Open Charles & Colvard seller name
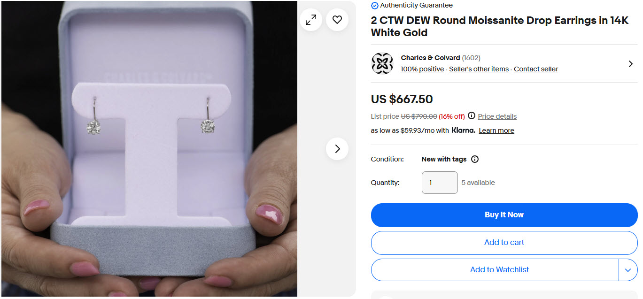 click(x=430, y=58)
